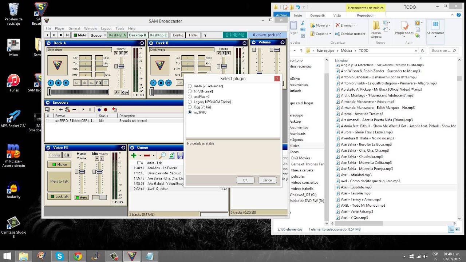
Task: Open Propiedades in Explorer ribbon
Action: pyautogui.click(x=404, y=29)
